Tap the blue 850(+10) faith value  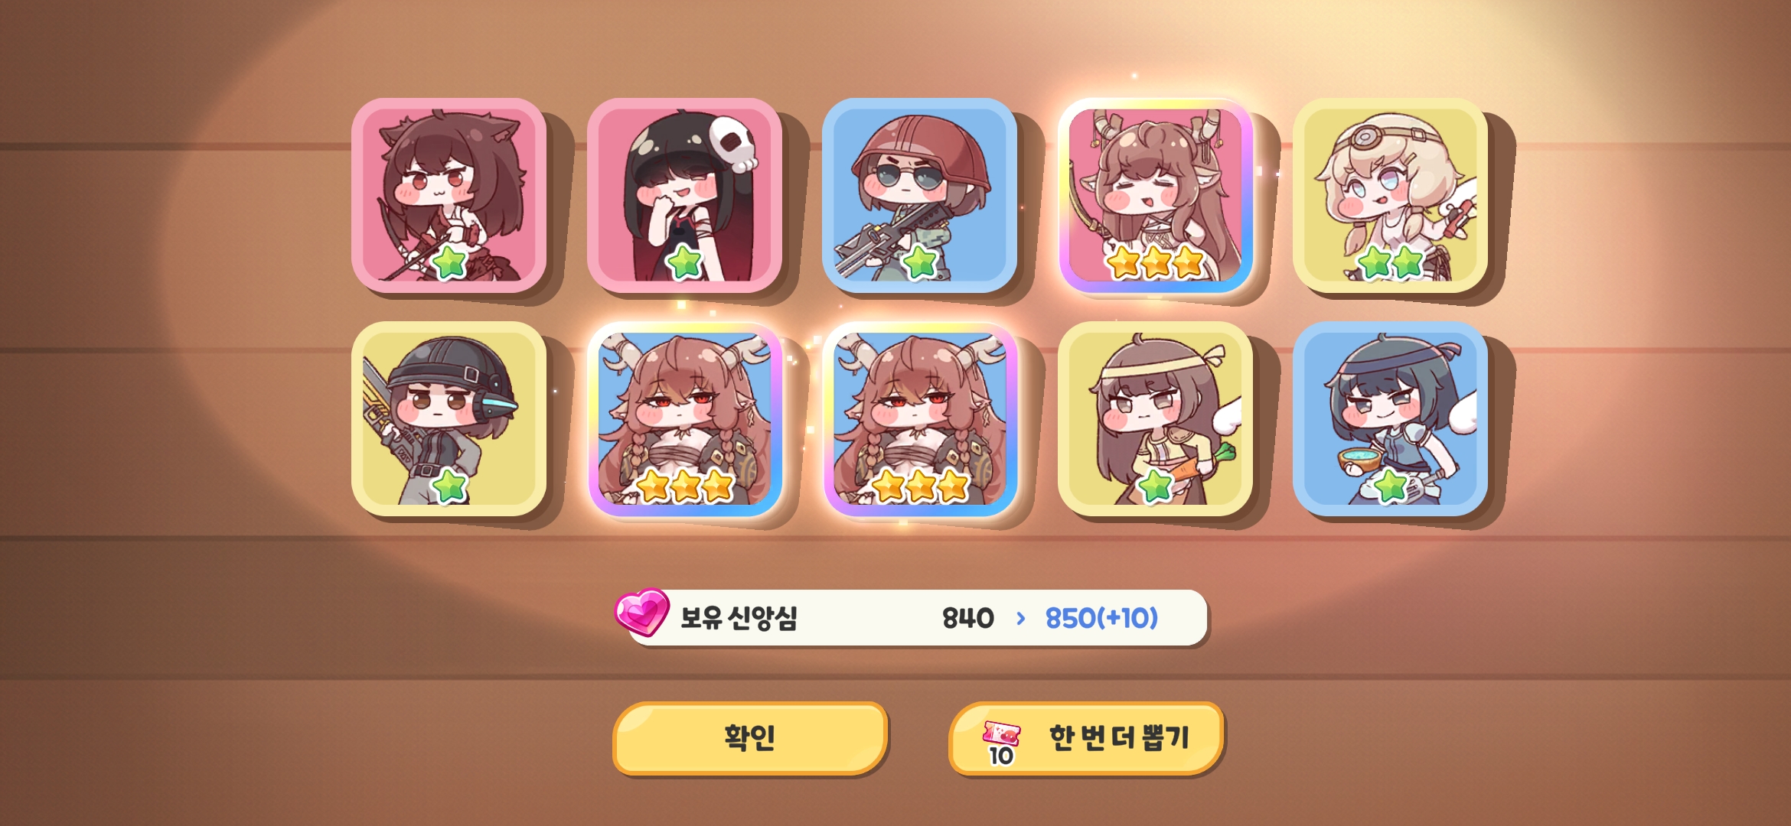tap(1101, 618)
